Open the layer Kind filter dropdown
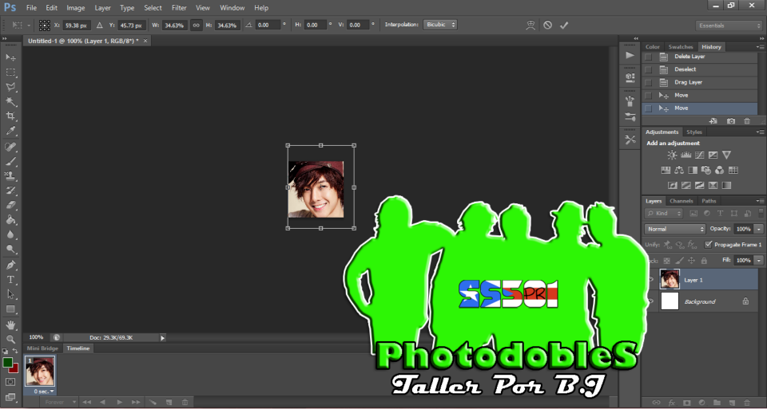Screen dimensions: 767x409 tap(664, 214)
